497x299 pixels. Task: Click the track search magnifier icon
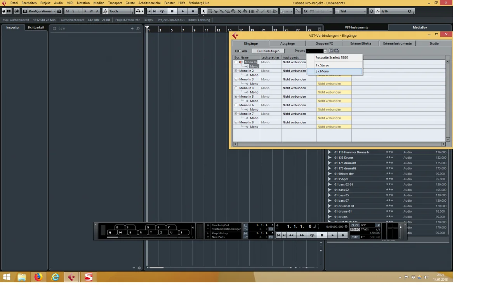pos(138,29)
